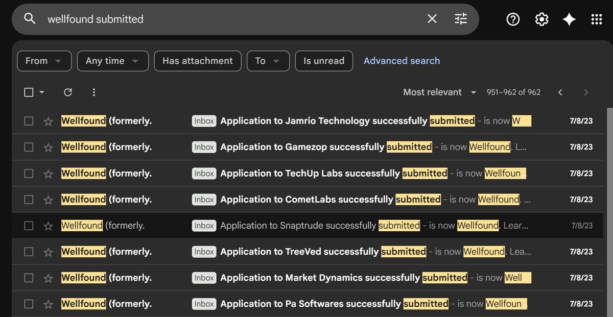Select the Jamrio Technology email checkbox
The image size is (613, 317).
(29, 121)
